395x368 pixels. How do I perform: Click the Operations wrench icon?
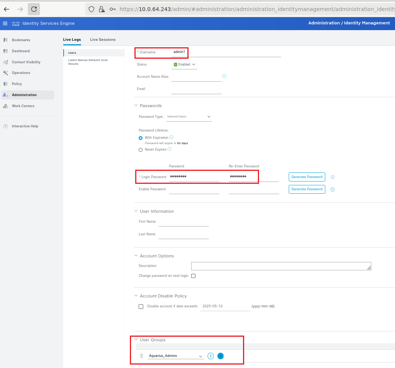tap(6, 73)
